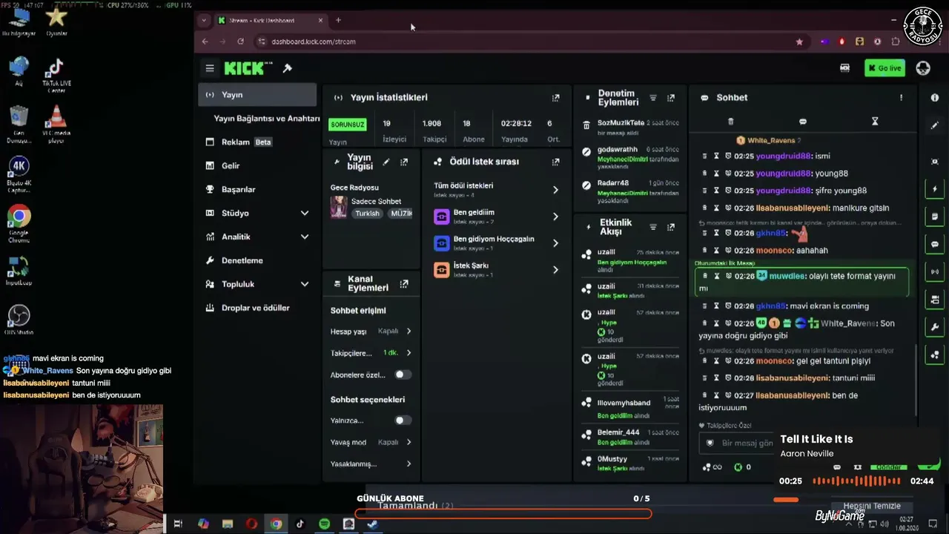Open the Hesap yaşı setting

[x=371, y=332]
